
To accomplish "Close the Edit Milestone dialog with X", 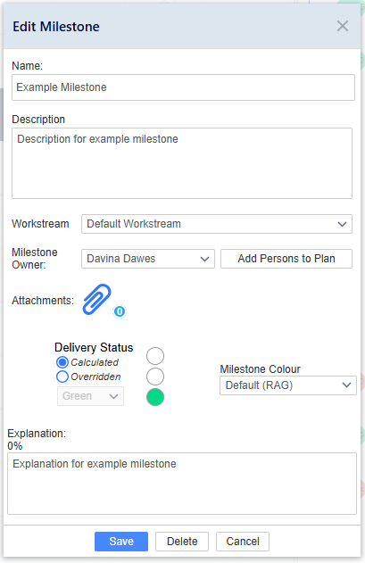I will pyautogui.click(x=343, y=26).
